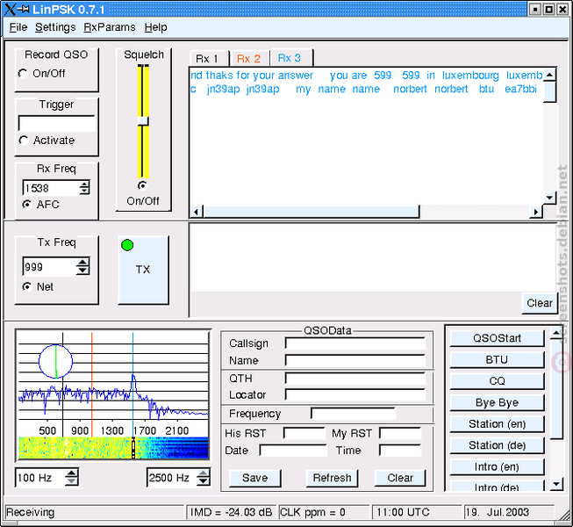Click the blue signal peak in spectrum
The image size is (573, 527).
[133, 382]
